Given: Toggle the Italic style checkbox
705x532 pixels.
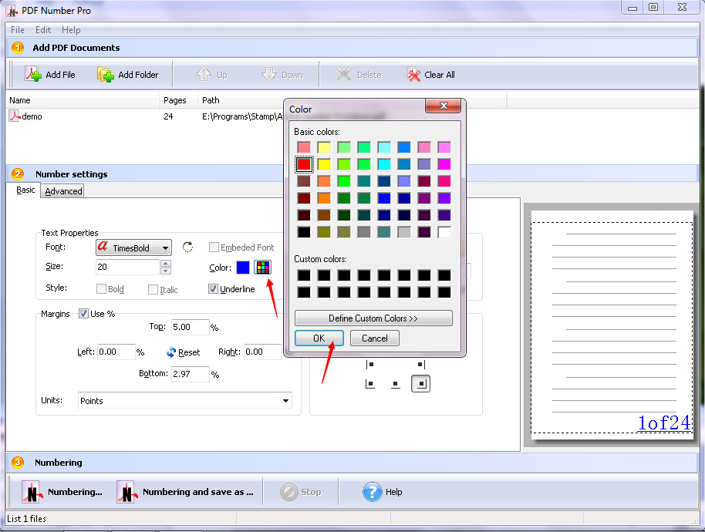Looking at the screenshot, I should (153, 289).
